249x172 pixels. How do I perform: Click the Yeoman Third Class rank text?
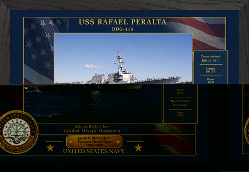94,141
